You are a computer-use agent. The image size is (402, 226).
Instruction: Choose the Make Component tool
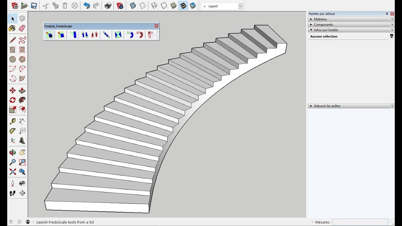22,19
